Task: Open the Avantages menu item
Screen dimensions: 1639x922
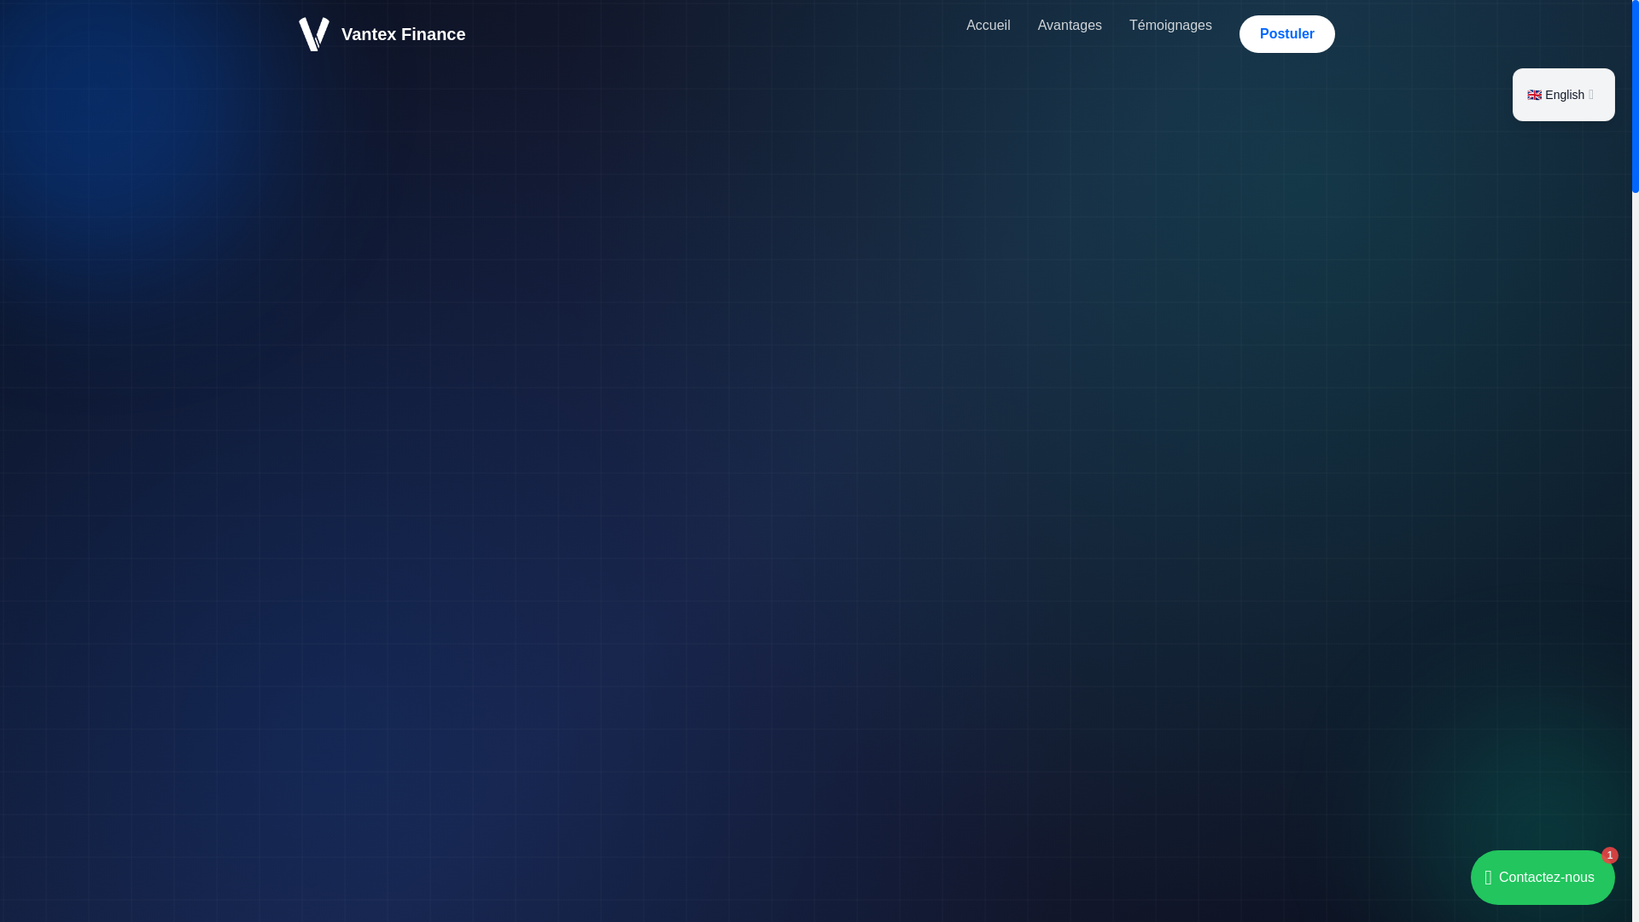Action: pyautogui.click(x=1070, y=26)
